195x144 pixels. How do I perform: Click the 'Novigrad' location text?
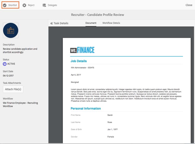[75, 82]
